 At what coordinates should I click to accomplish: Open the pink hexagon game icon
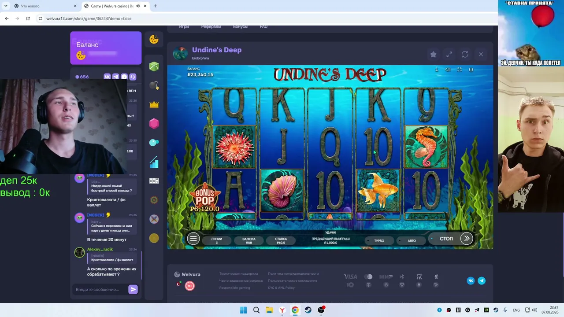tap(154, 124)
